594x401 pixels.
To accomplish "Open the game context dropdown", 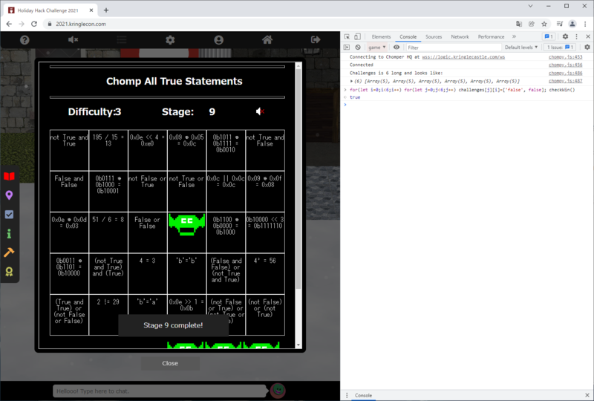I will pos(377,48).
